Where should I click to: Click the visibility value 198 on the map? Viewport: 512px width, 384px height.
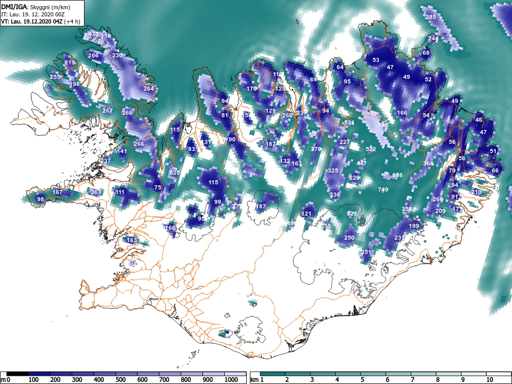point(74,84)
